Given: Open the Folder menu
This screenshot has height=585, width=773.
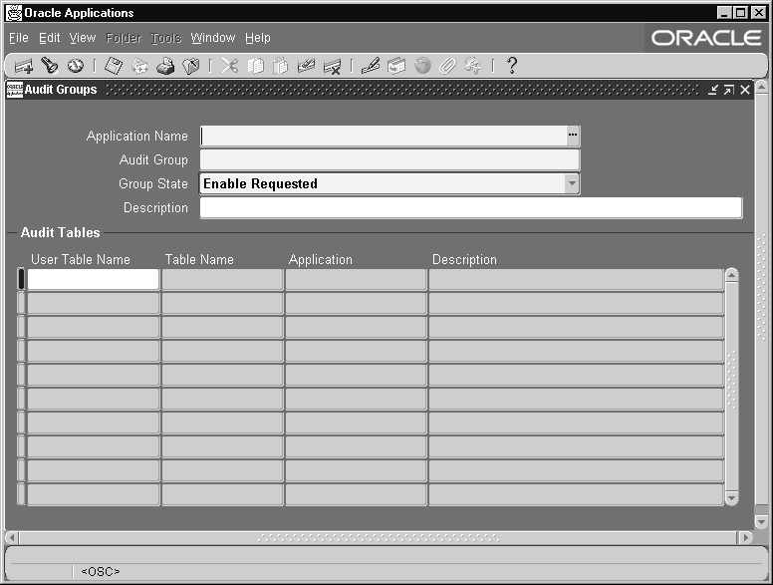Looking at the screenshot, I should click(x=124, y=38).
